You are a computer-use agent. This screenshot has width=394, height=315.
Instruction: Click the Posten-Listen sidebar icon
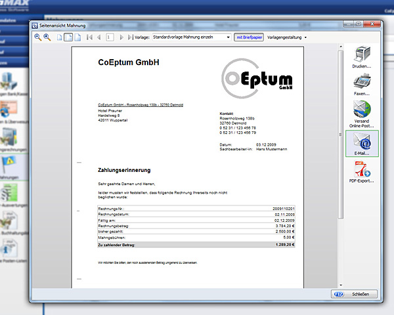pyautogui.click(x=9, y=249)
